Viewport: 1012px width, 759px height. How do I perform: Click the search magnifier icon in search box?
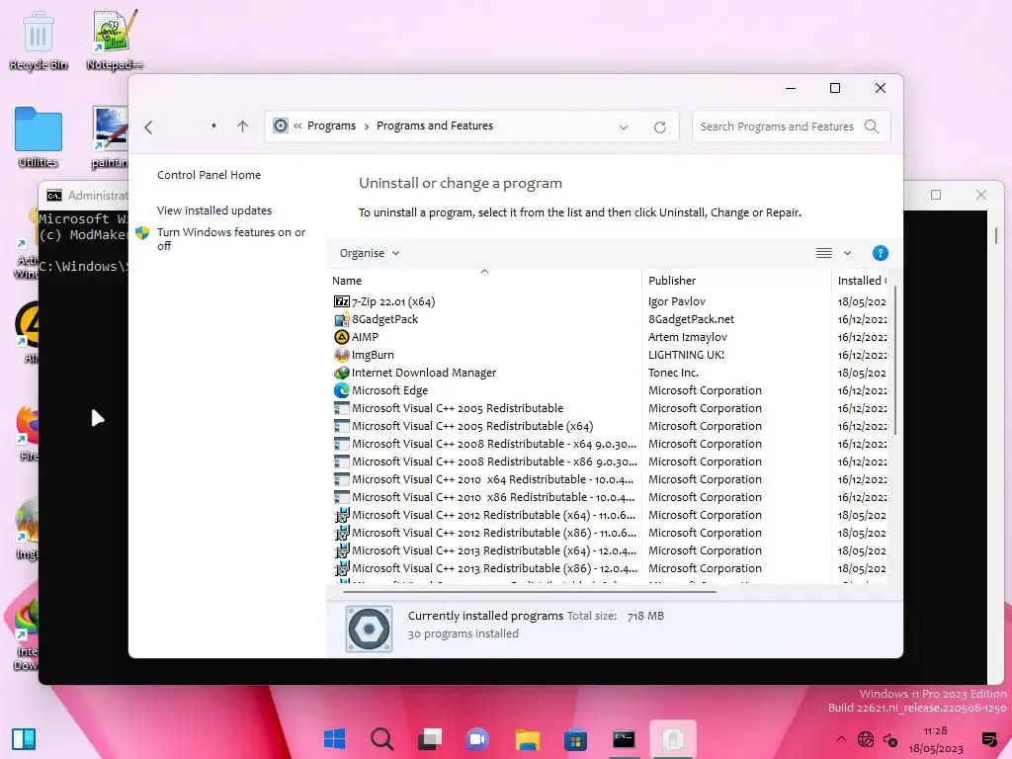872,126
